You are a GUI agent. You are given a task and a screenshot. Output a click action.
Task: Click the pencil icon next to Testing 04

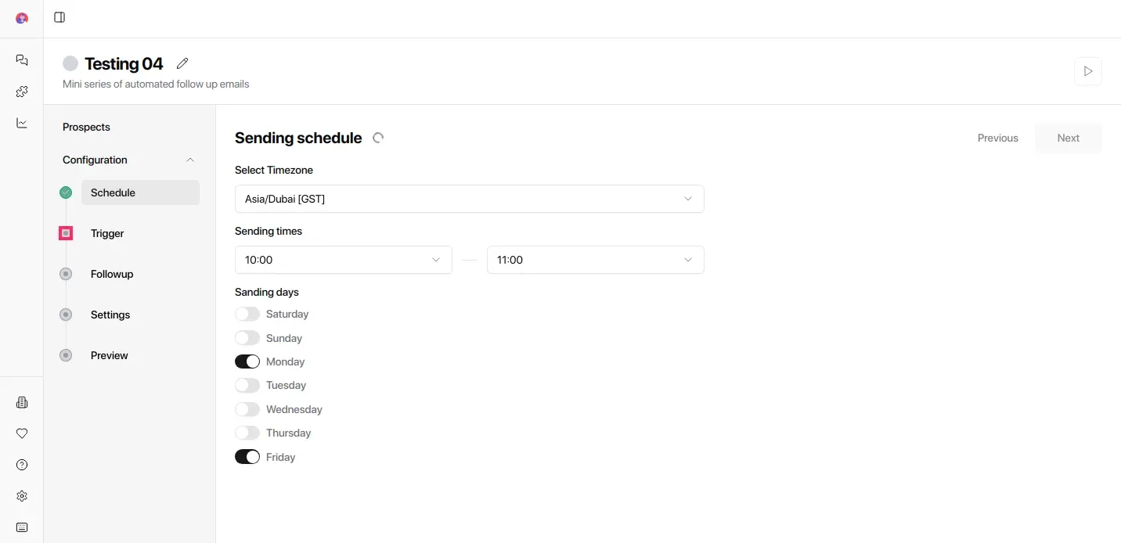182,63
